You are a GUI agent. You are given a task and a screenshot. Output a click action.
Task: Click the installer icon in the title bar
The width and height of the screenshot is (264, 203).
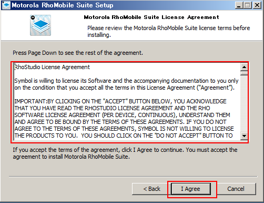click(x=6, y=5)
